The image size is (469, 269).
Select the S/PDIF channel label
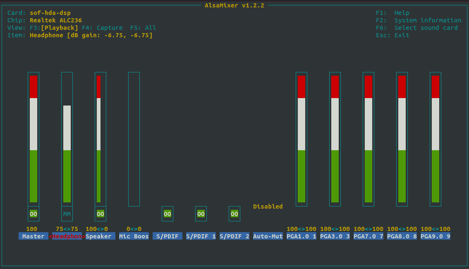click(167, 236)
